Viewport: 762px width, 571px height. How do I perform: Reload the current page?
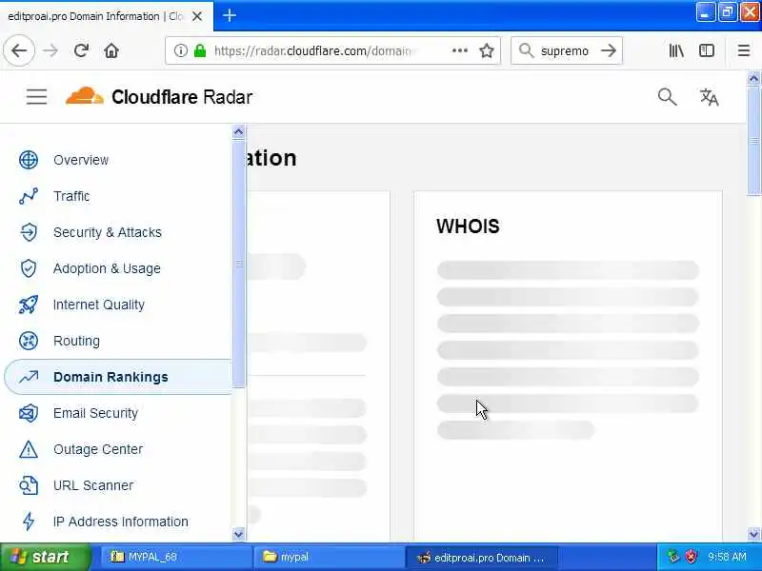81,50
